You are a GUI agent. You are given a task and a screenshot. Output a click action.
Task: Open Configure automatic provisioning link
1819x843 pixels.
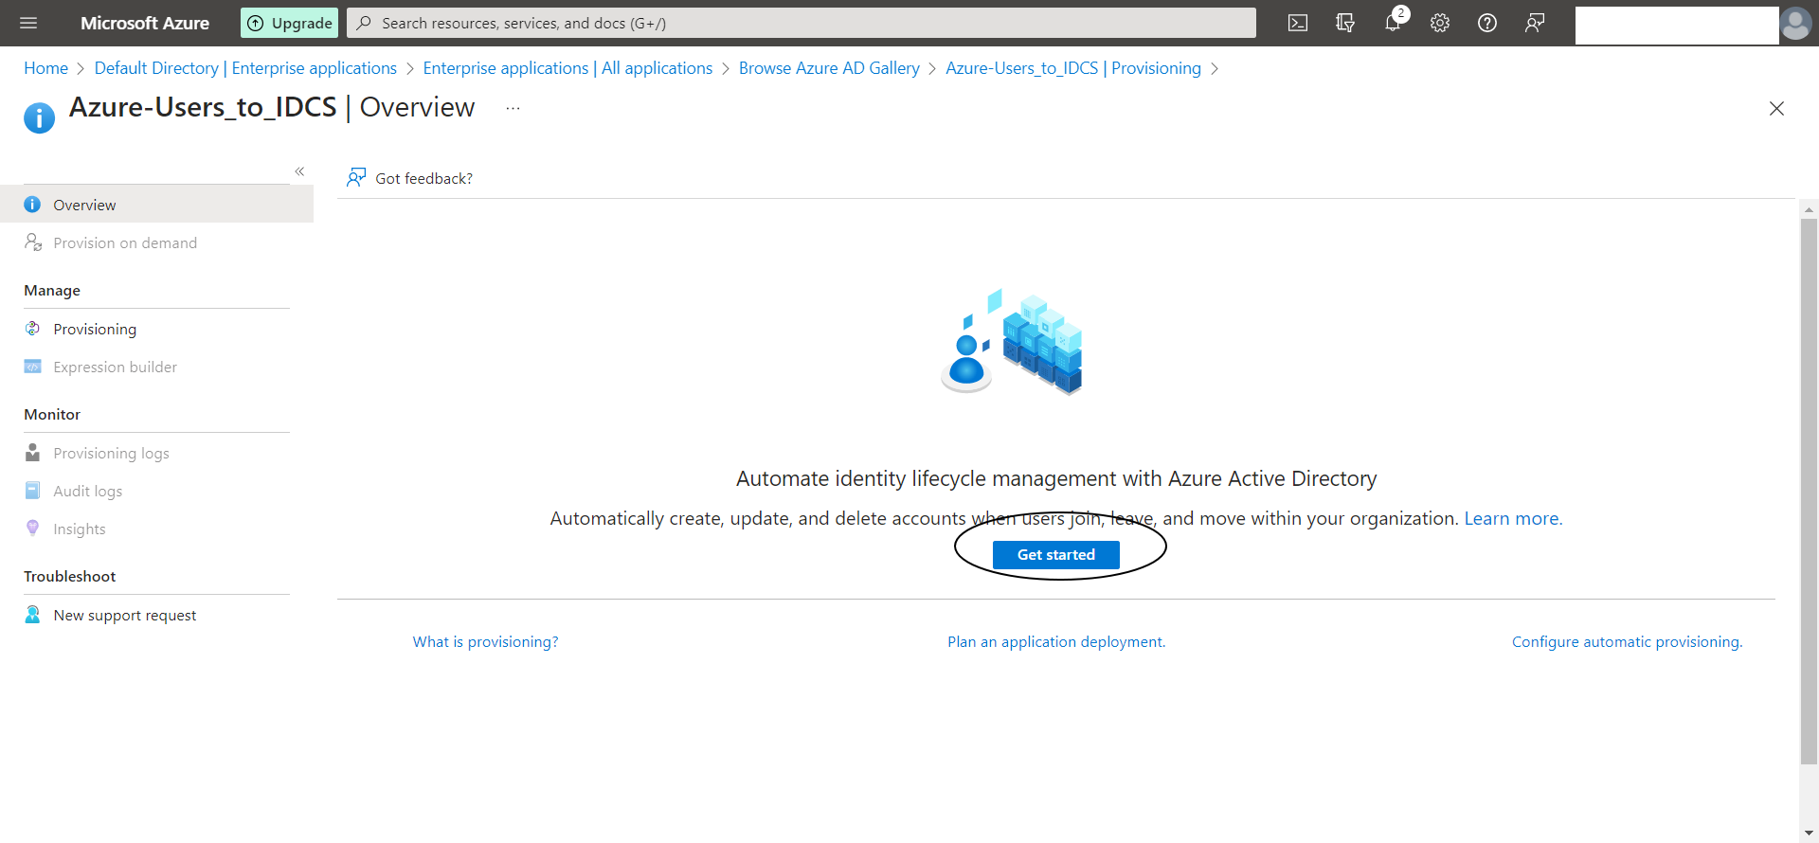click(x=1627, y=641)
